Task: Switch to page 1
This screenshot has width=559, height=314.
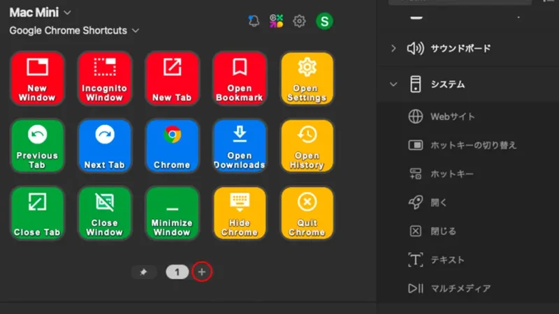Action: coord(177,272)
